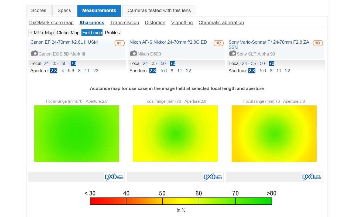Select Canon focal length 70
The height and width of the screenshot is (217, 359).
[x=73, y=63]
